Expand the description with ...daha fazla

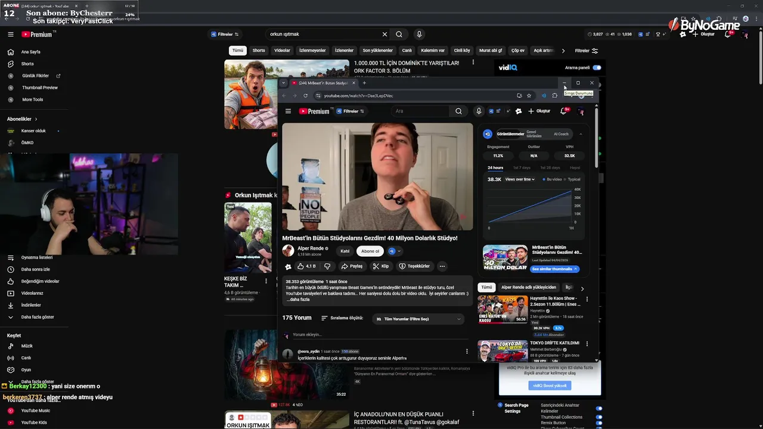click(297, 300)
